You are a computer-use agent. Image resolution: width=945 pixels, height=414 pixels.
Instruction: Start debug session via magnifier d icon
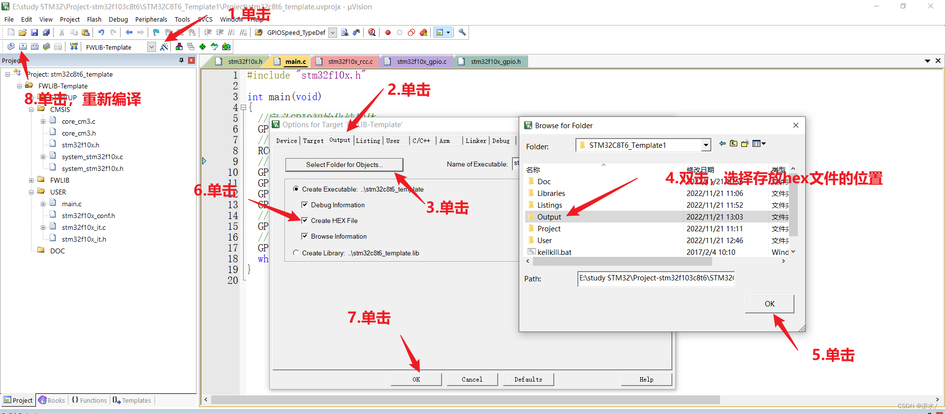coord(372,32)
